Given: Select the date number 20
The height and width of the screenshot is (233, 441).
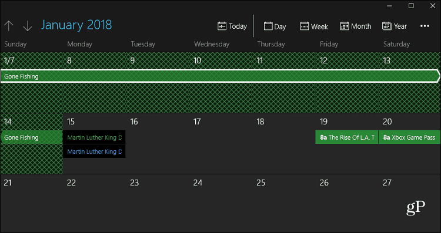Looking at the screenshot, I should point(387,121).
